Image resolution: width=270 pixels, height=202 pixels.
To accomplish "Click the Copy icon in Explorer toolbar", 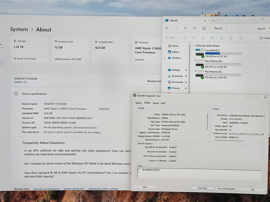I will [x=194, y=38].
